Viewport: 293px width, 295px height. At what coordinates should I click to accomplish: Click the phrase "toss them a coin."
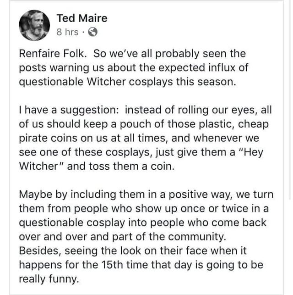pos(132,167)
